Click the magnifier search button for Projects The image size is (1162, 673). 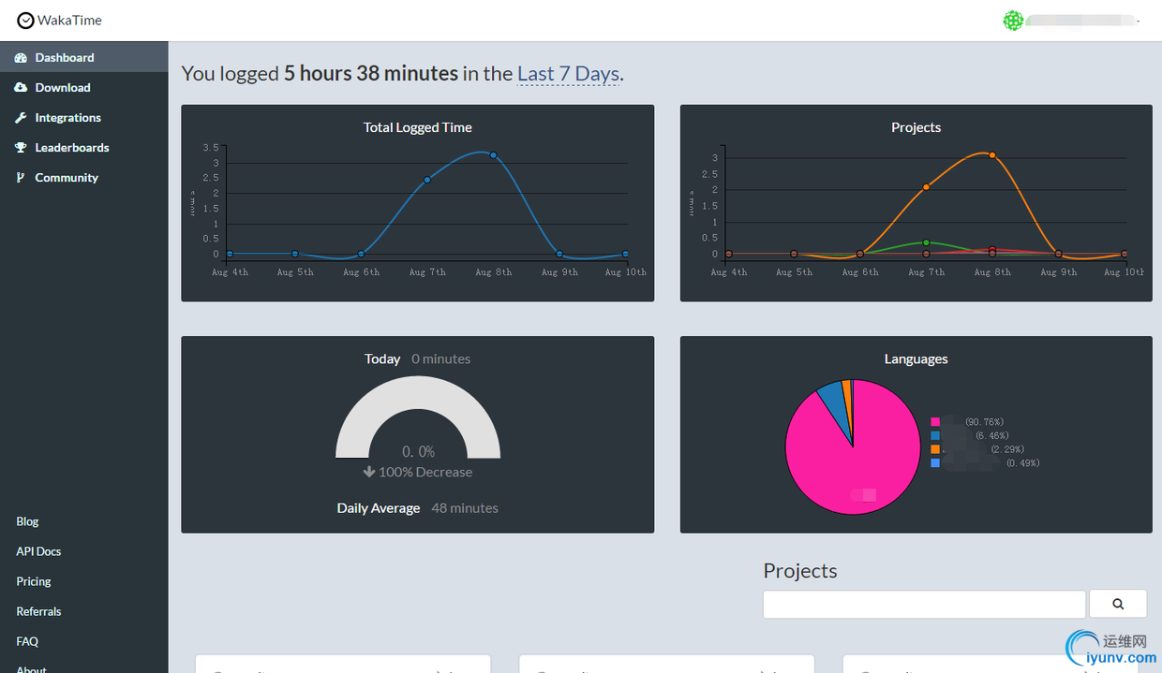click(1118, 604)
